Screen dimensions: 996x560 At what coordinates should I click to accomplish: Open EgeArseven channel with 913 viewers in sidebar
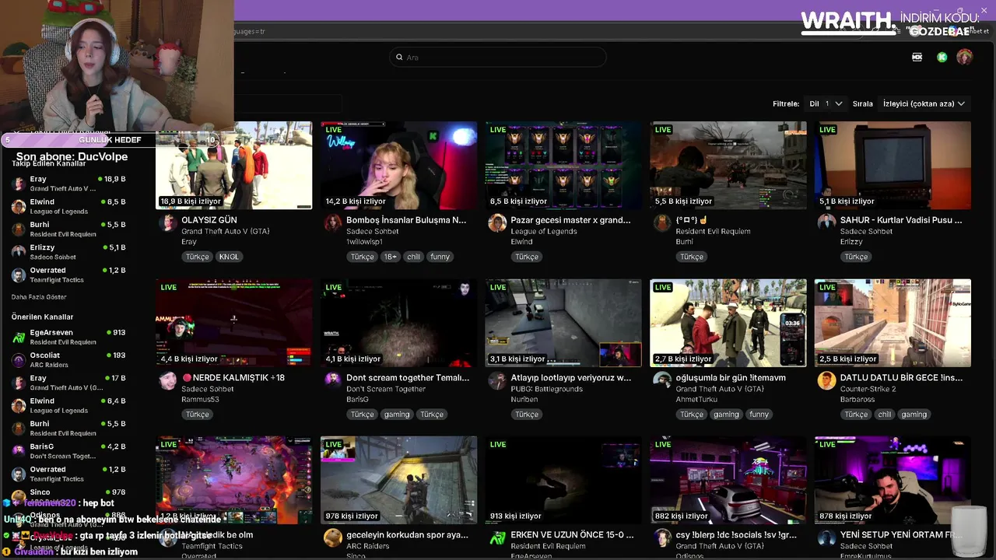click(68, 338)
